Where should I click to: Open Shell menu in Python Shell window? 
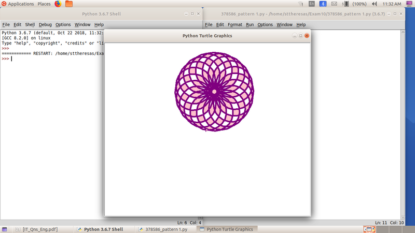[30, 24]
